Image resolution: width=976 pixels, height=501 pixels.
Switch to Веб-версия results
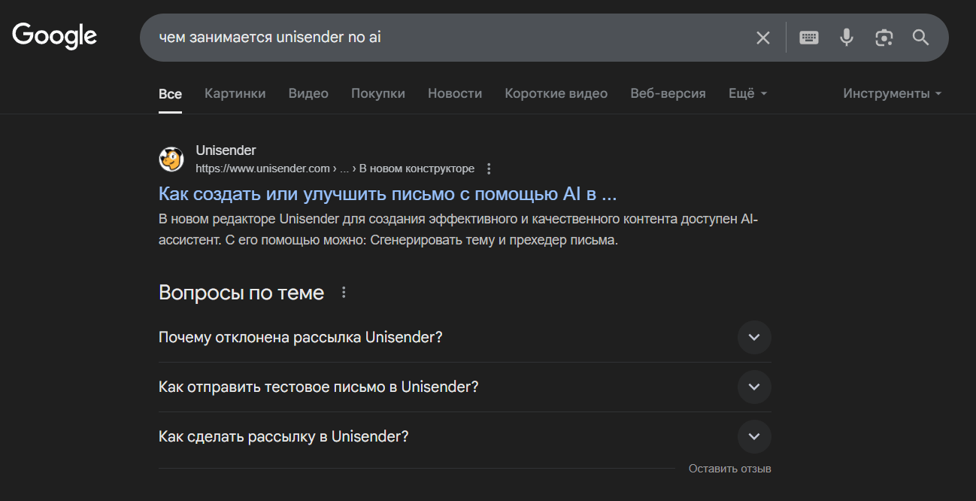tap(668, 94)
